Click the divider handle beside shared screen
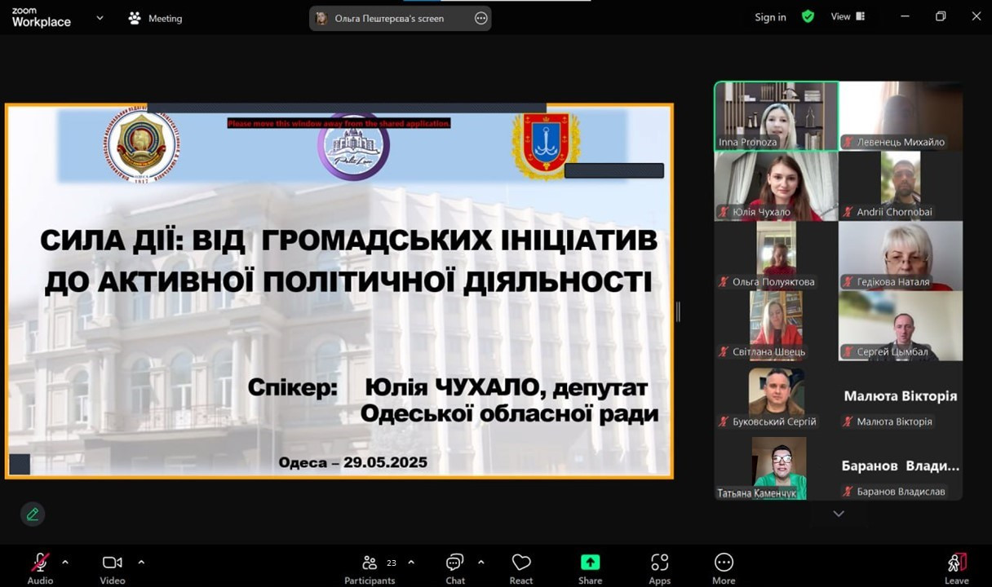The image size is (992, 587). 678,311
